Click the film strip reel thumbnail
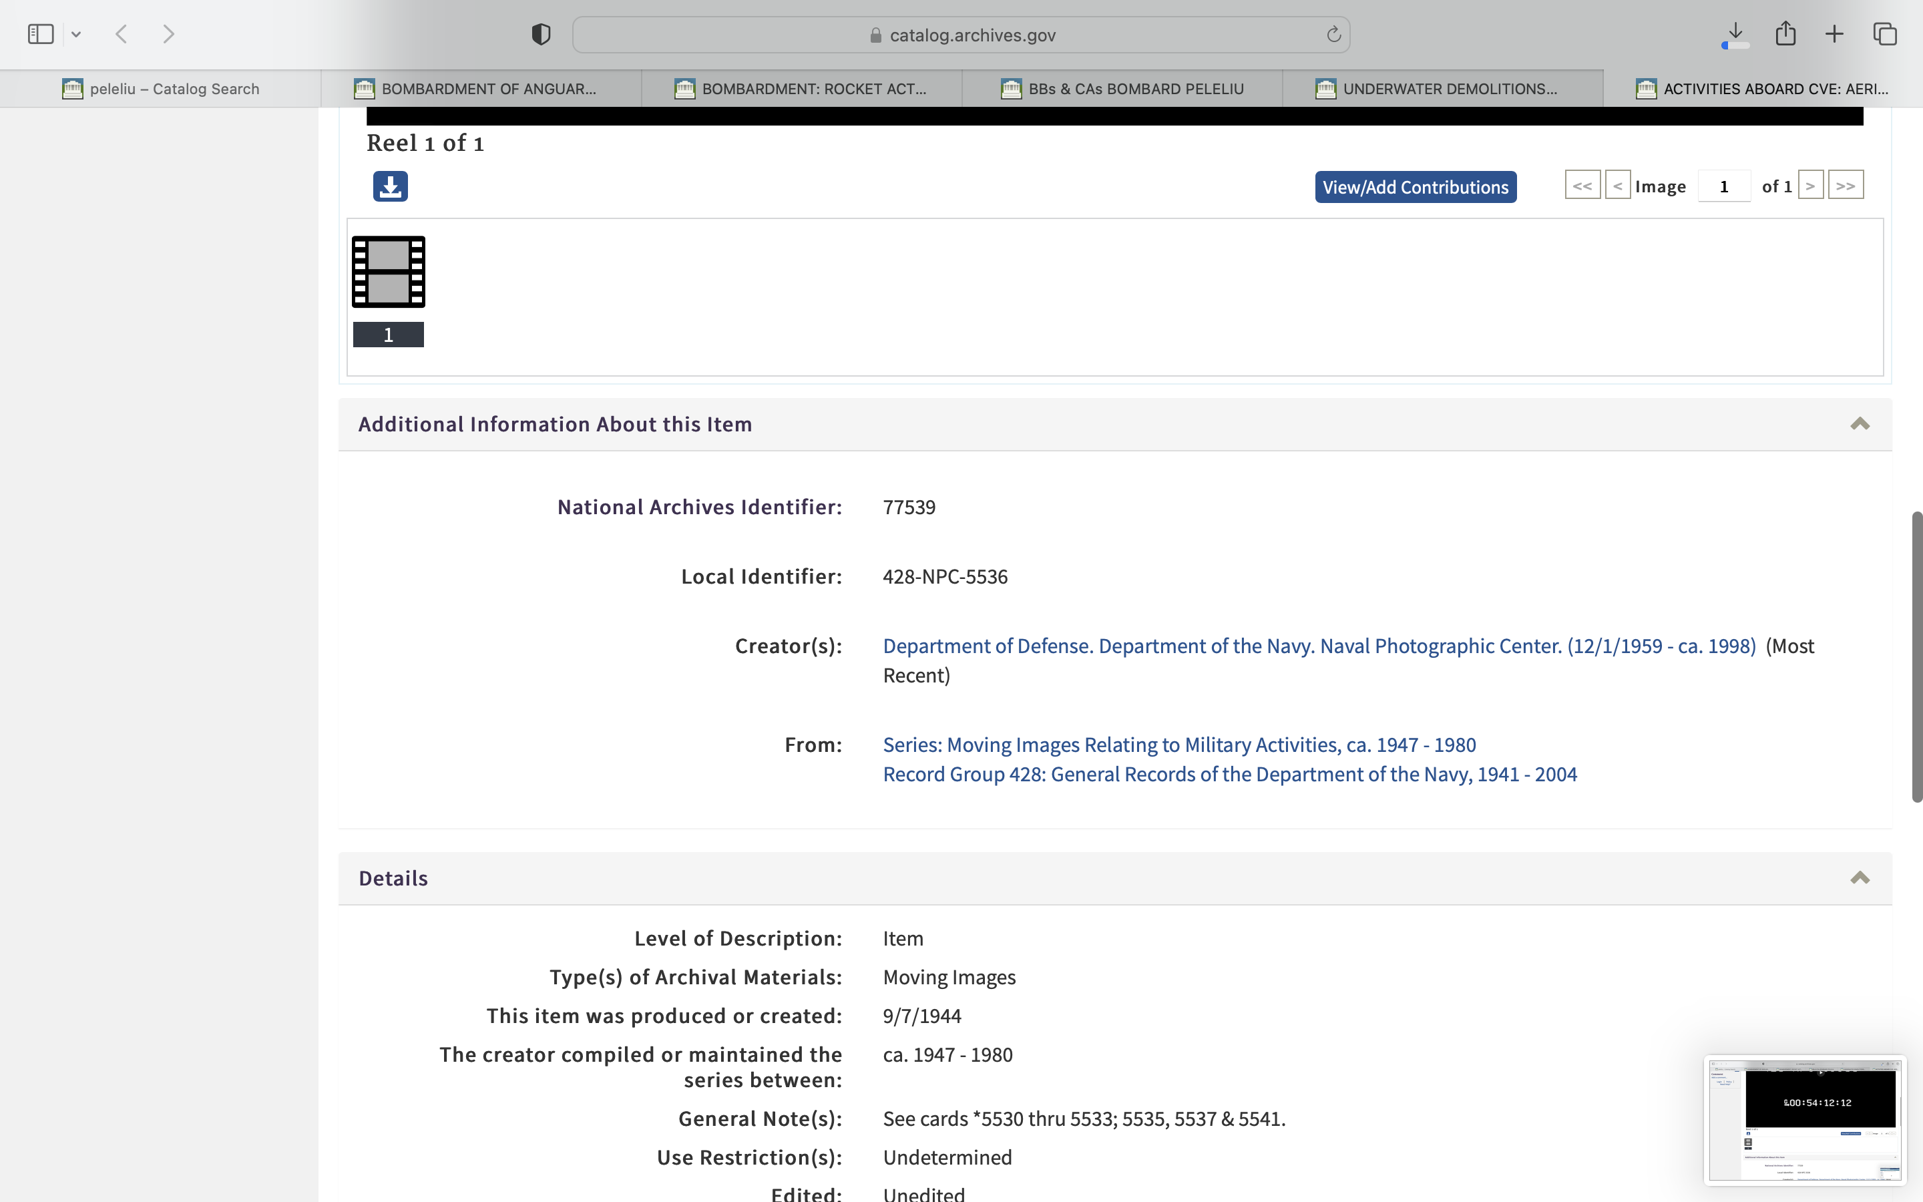Viewport: 1923px width, 1202px height. (389, 272)
